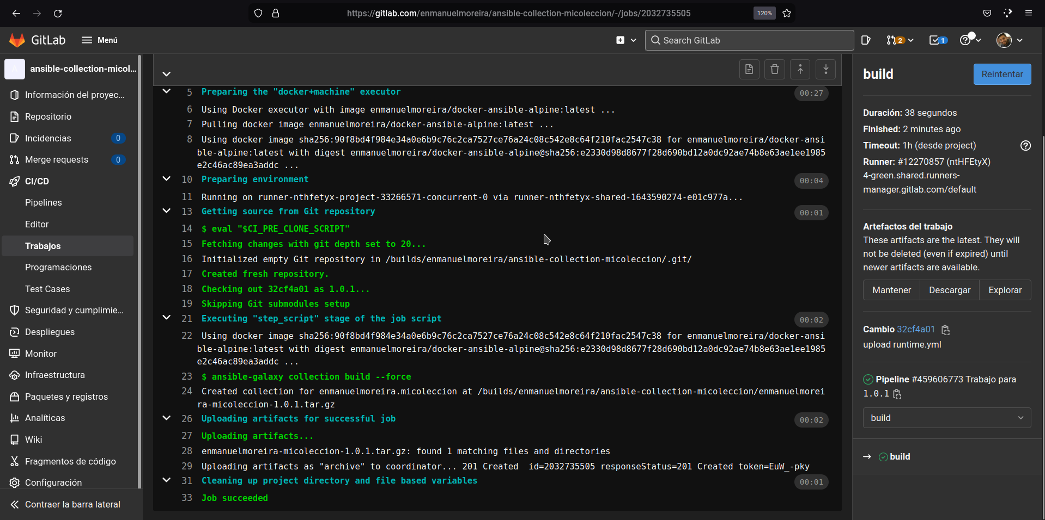The height and width of the screenshot is (520, 1045).
Task: Open Merge requests in the sidebar
Action: coord(68,159)
